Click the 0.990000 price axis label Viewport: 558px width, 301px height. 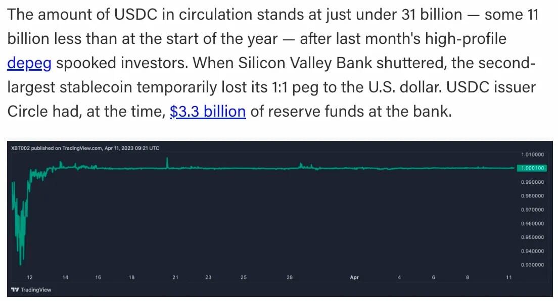[532, 182]
